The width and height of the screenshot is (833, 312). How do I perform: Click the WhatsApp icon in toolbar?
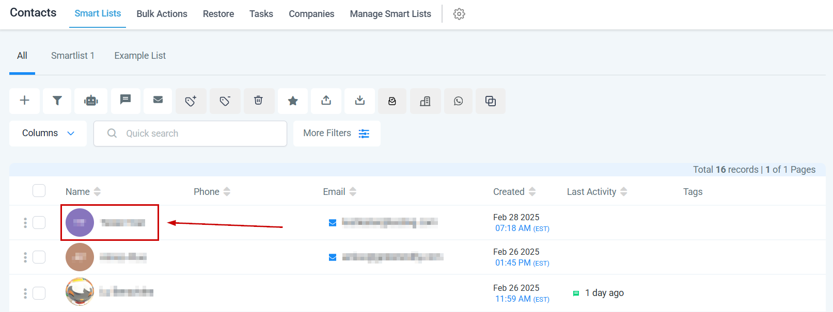coord(459,101)
